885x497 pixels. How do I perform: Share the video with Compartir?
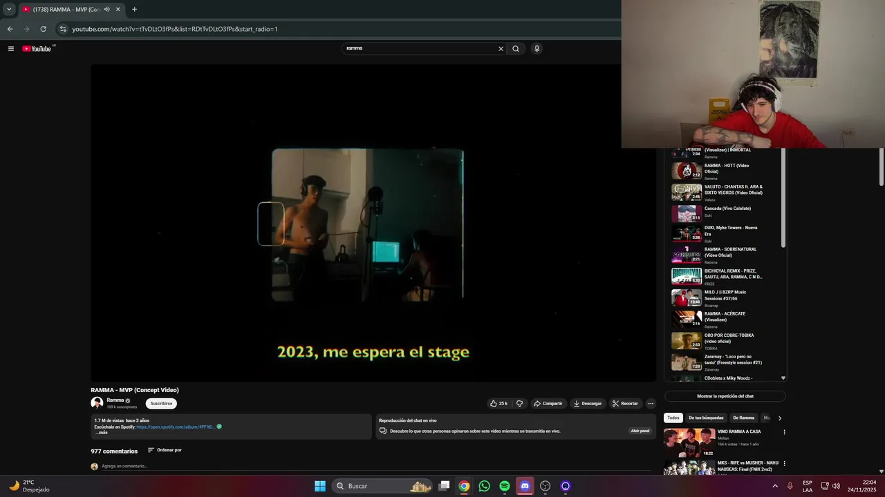point(548,403)
